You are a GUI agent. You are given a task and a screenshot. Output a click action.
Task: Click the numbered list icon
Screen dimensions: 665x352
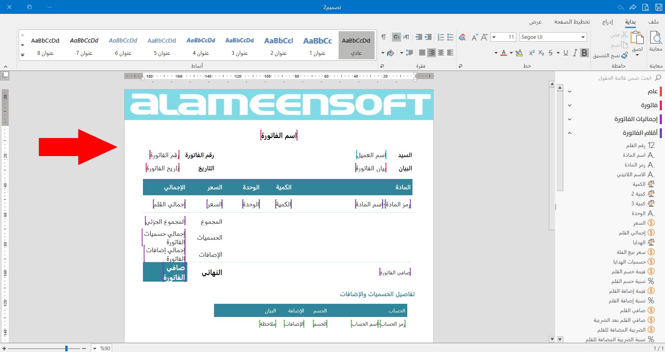click(x=441, y=37)
